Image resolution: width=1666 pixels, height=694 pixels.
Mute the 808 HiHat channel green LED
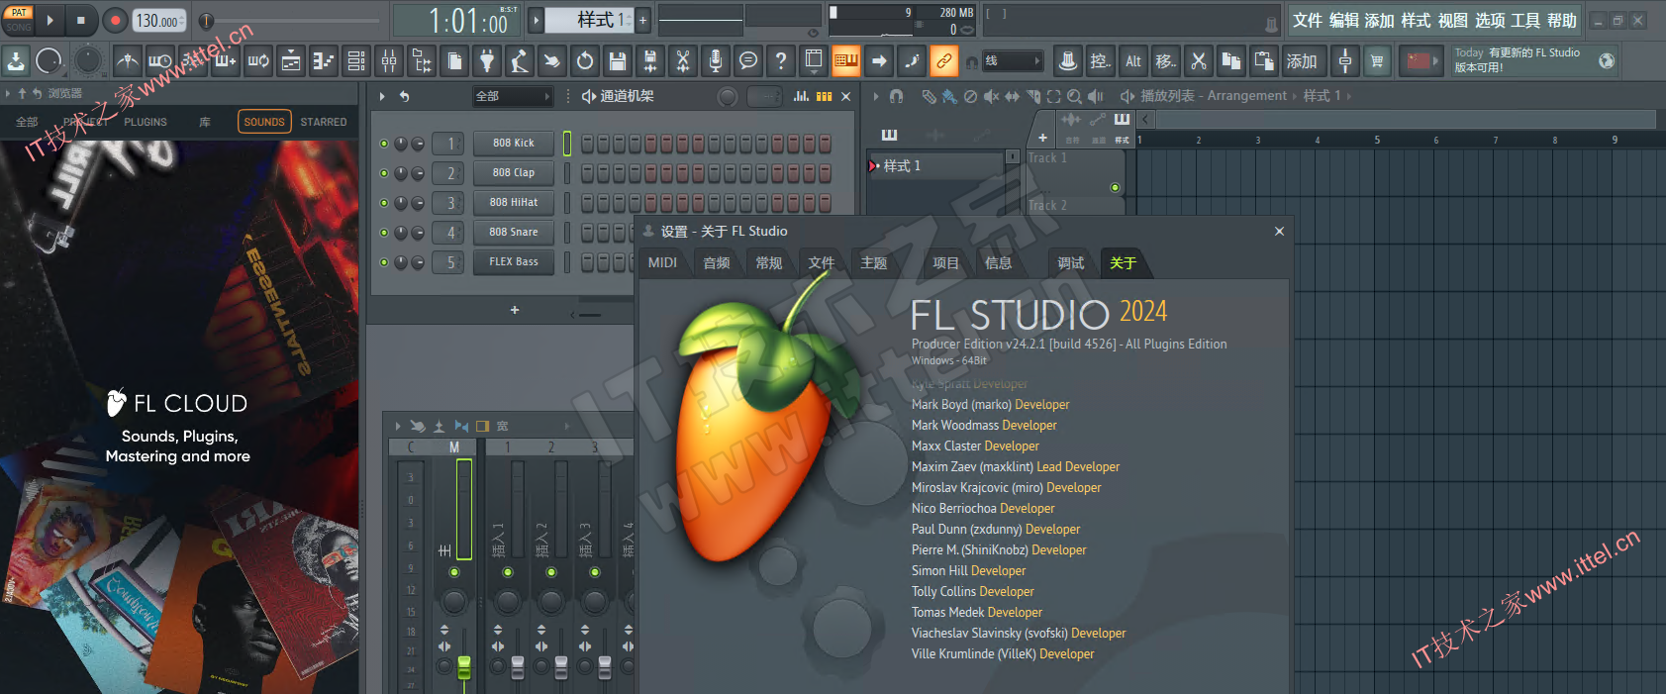[x=384, y=203]
